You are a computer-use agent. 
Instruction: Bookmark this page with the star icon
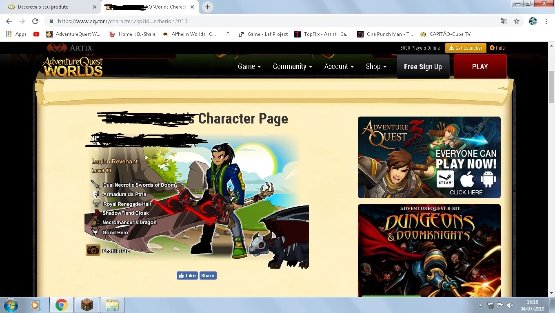[517, 21]
